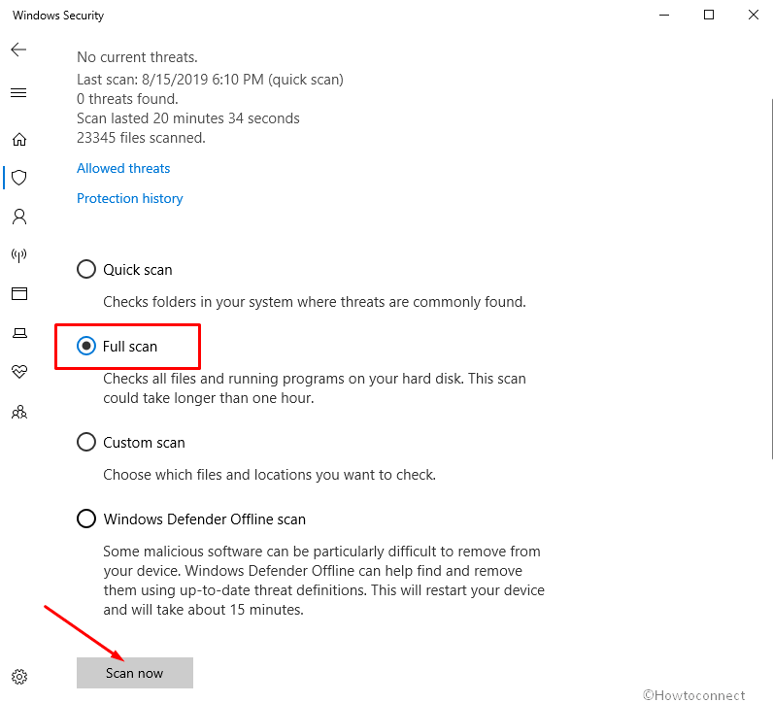Open App & browser control icon
The height and width of the screenshot is (703, 773).
click(x=19, y=294)
